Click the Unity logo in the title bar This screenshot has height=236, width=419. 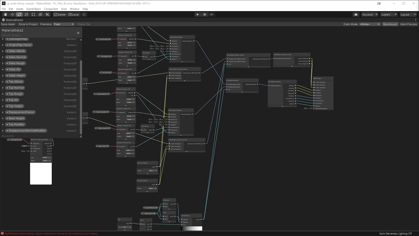pyautogui.click(x=3, y=3)
